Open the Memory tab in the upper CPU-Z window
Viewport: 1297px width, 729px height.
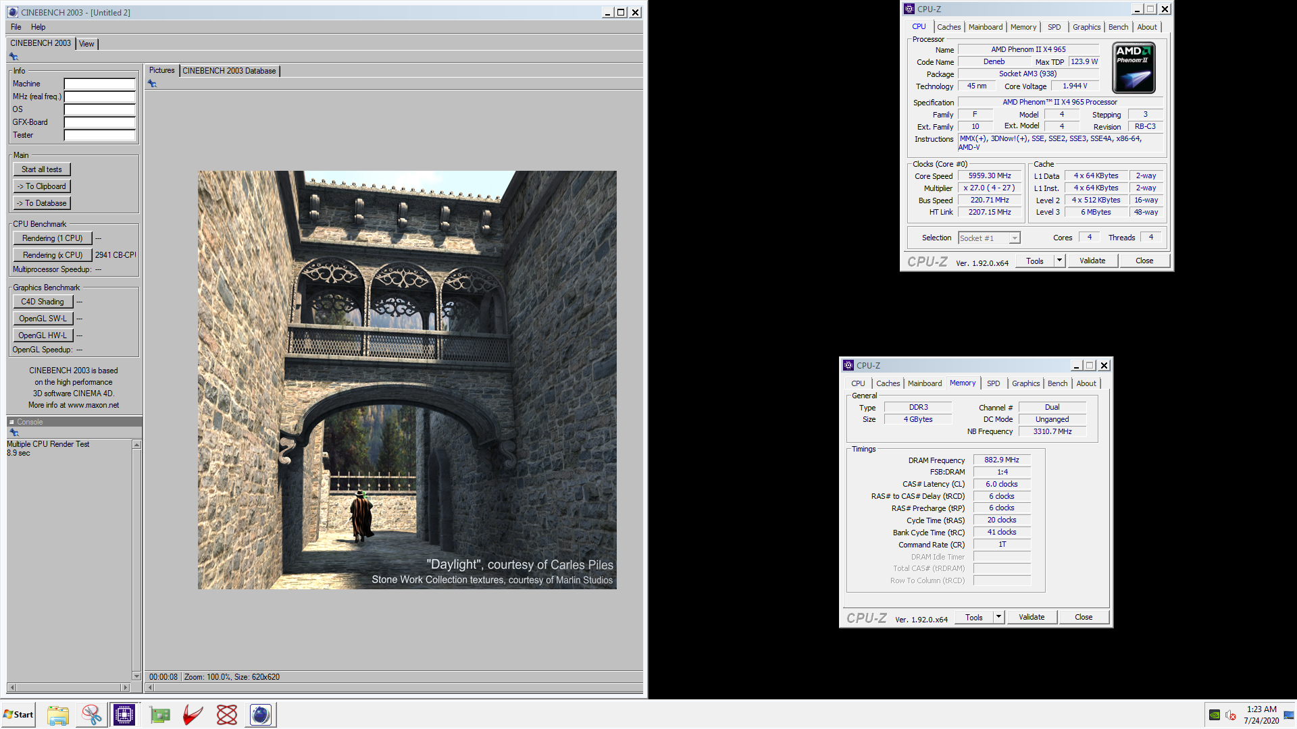tap(1023, 27)
